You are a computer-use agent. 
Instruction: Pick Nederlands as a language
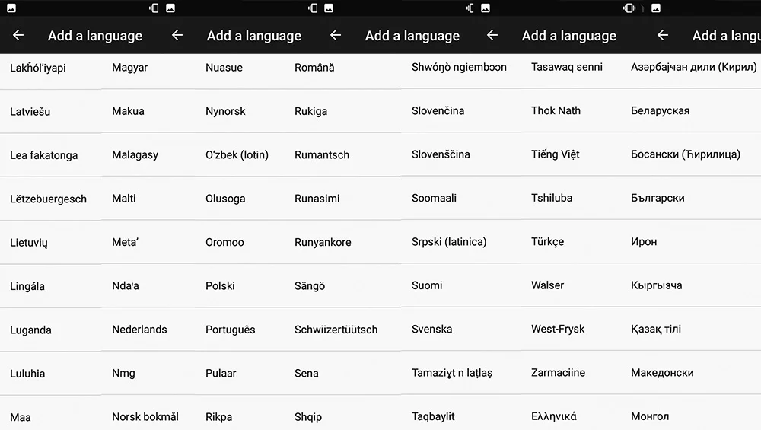coord(139,330)
